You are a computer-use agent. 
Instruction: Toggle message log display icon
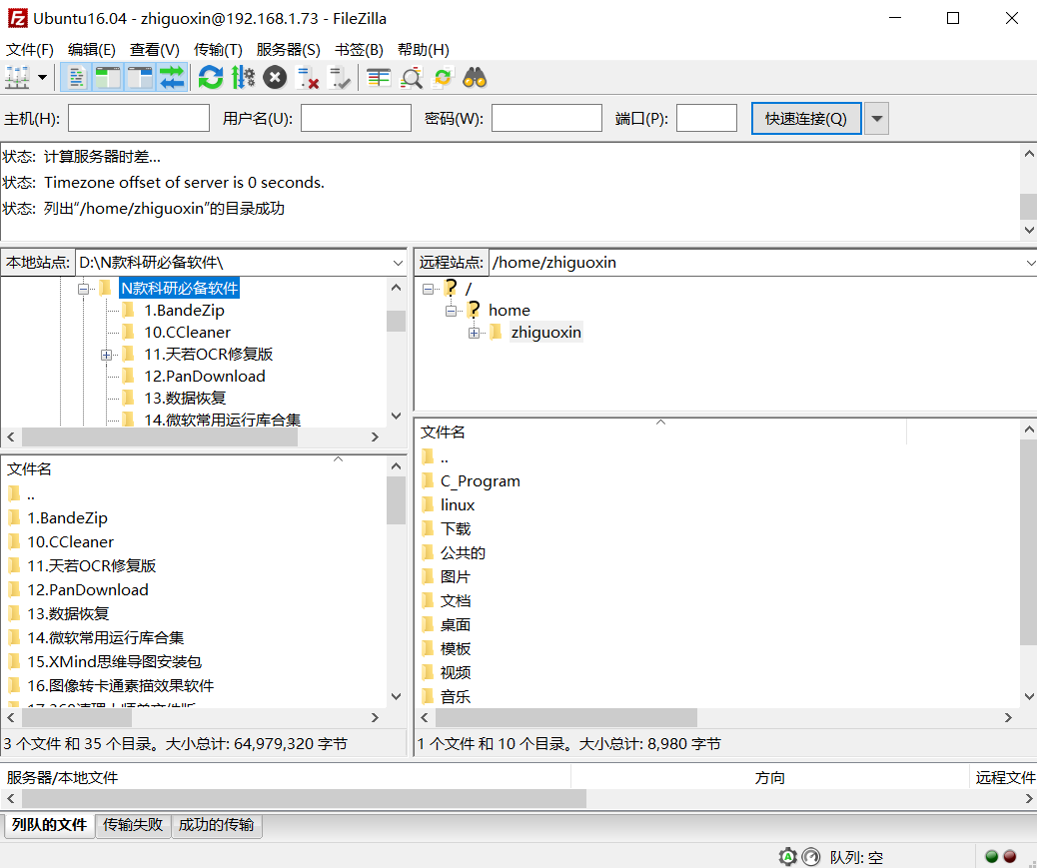pos(76,78)
